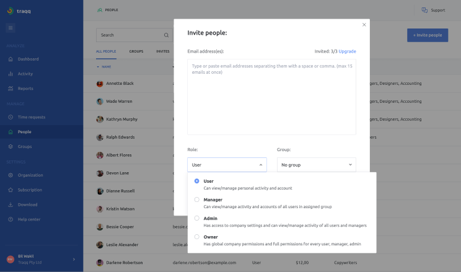Click the Upgrade link
The height and width of the screenshot is (272, 461).
[x=347, y=51]
